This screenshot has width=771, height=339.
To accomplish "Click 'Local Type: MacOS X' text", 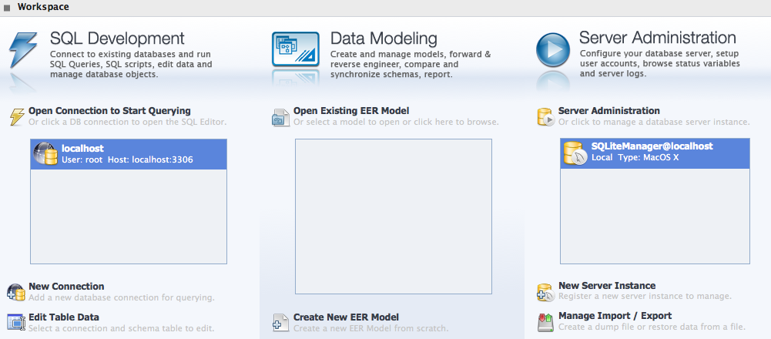I will pos(635,158).
